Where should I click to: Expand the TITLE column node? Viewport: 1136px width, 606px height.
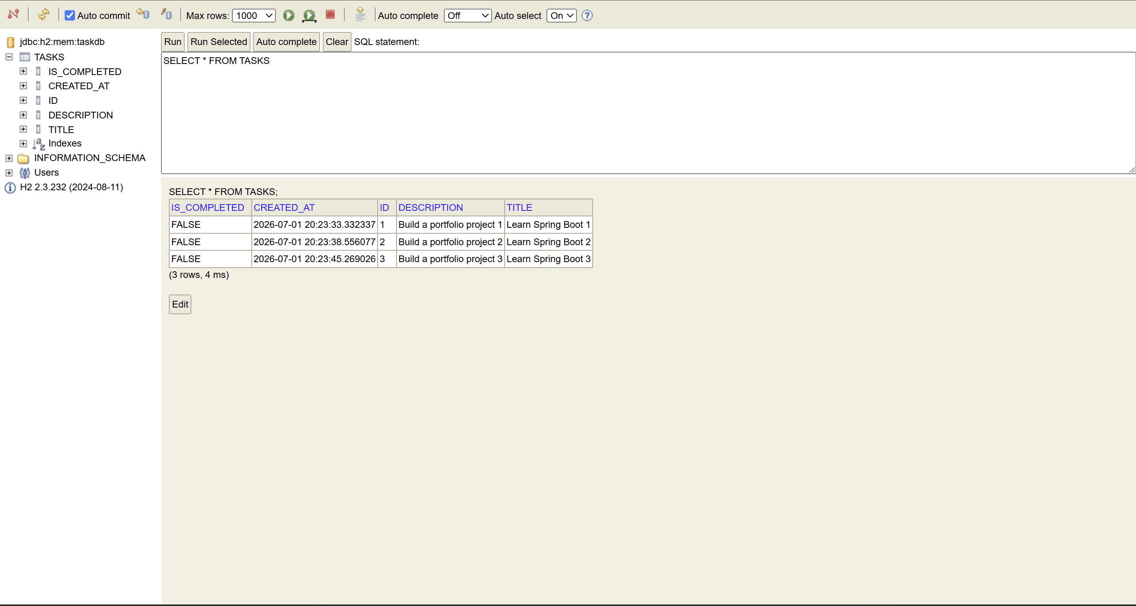(23, 129)
